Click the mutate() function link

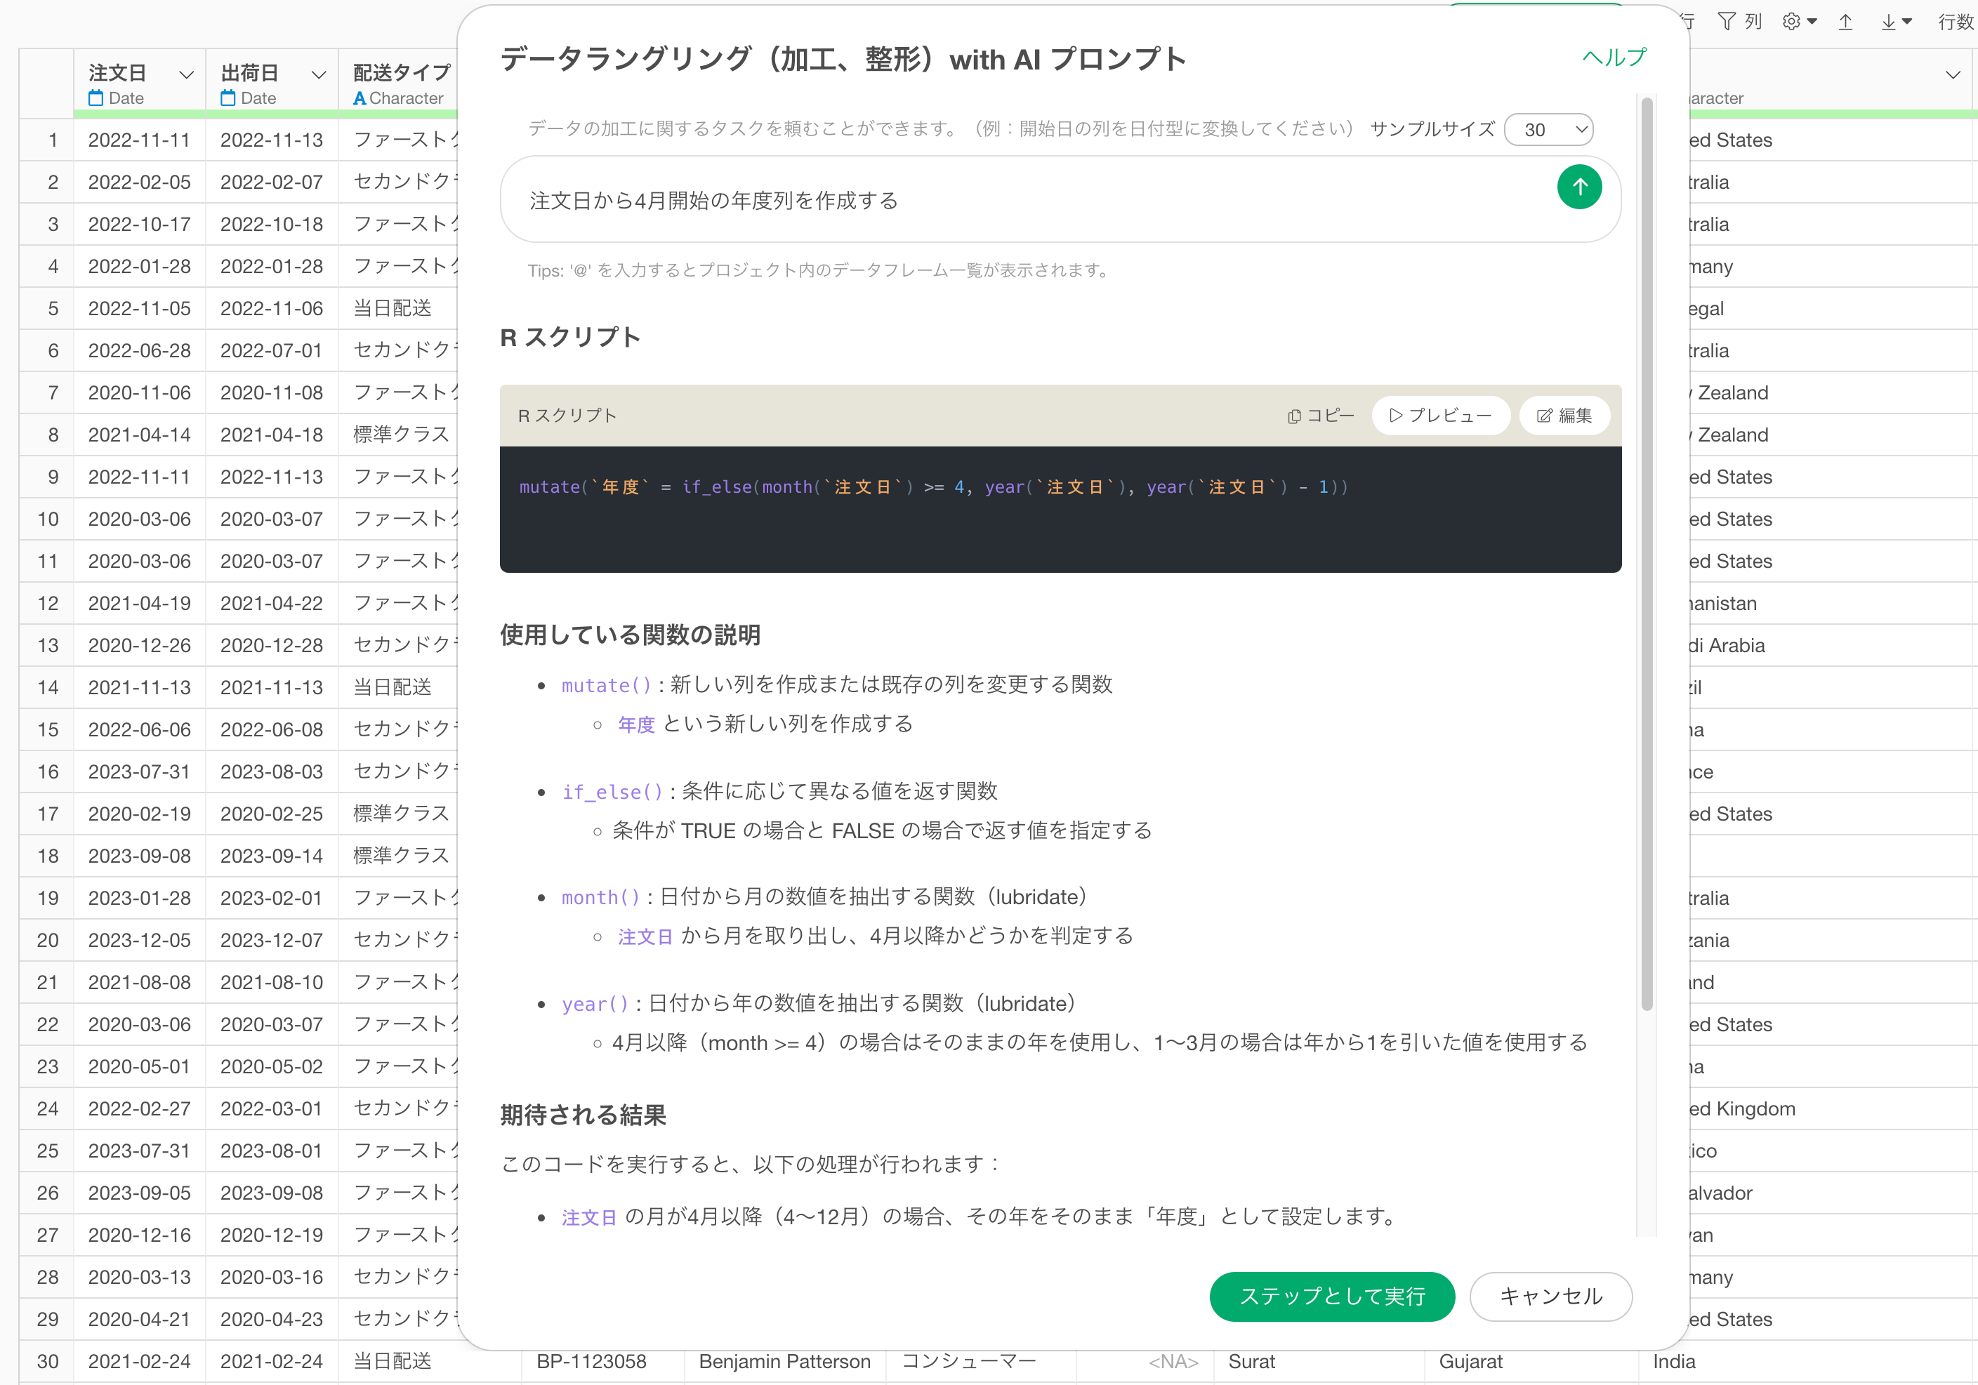(x=606, y=684)
